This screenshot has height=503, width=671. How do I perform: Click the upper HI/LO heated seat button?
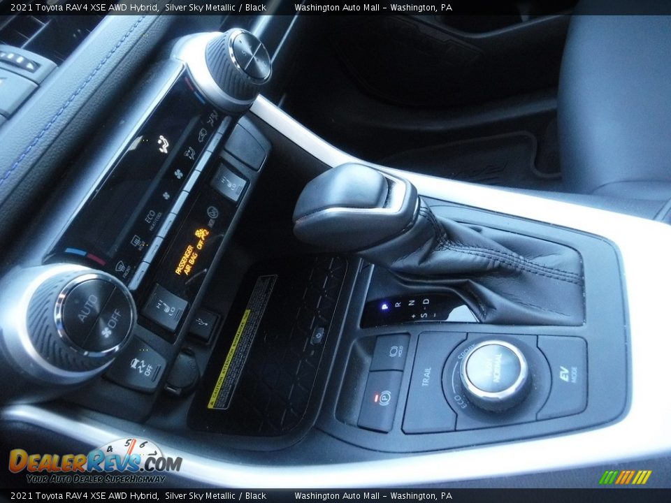230,183
